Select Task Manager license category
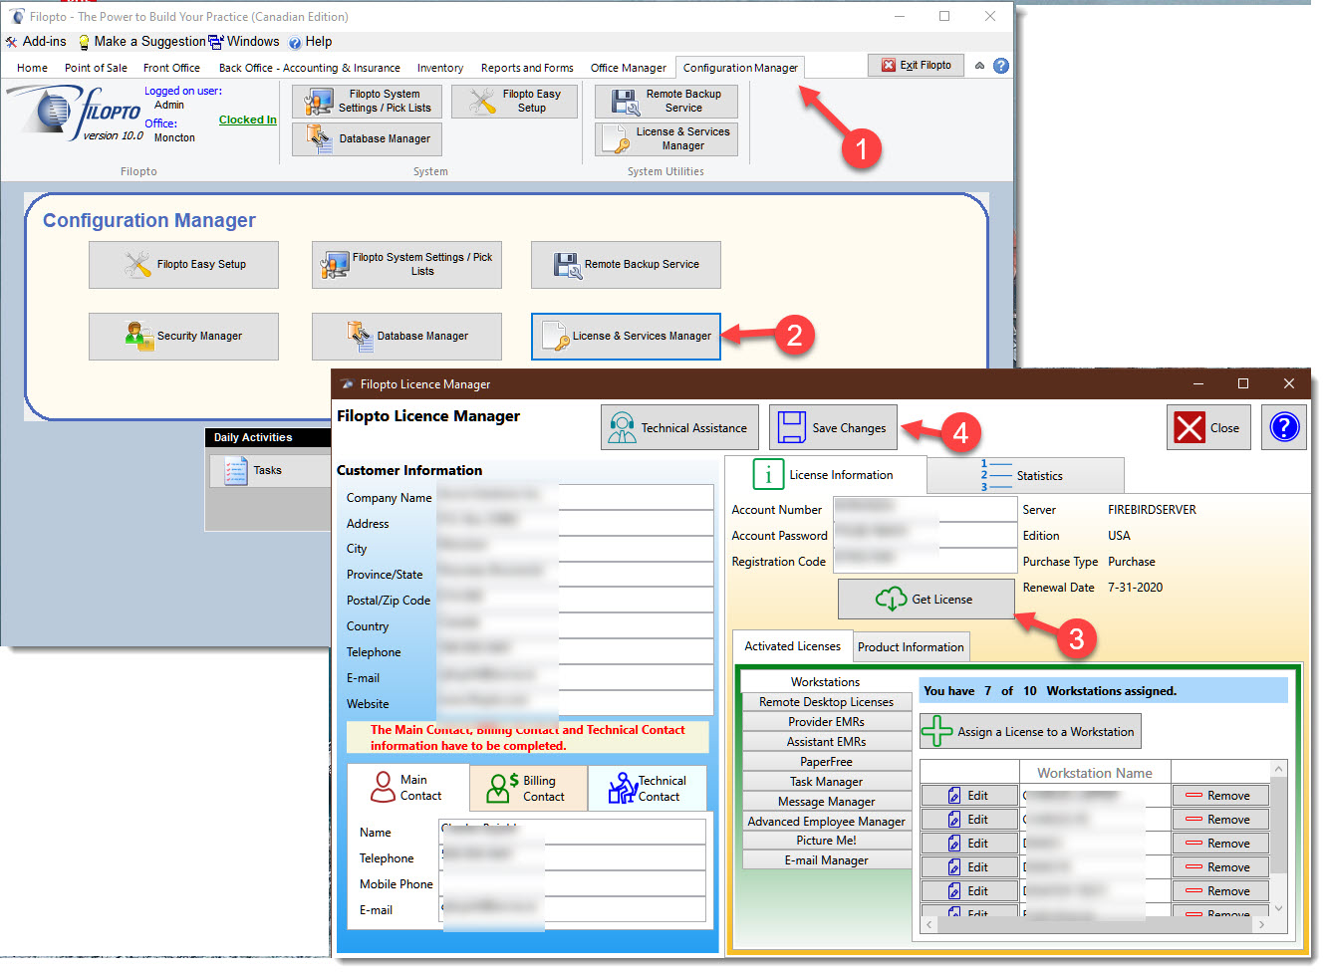Viewport: 1326px width, 973px height. pos(826,782)
